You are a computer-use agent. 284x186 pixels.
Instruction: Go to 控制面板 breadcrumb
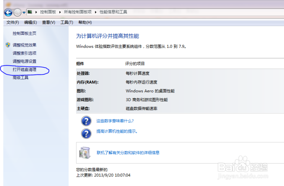click(x=48, y=12)
